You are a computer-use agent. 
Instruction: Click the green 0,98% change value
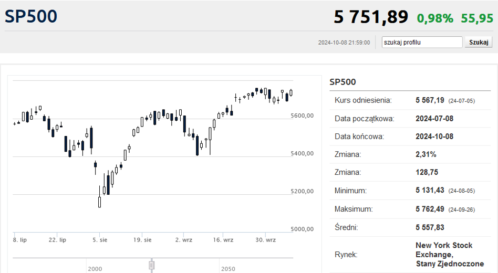(x=435, y=18)
